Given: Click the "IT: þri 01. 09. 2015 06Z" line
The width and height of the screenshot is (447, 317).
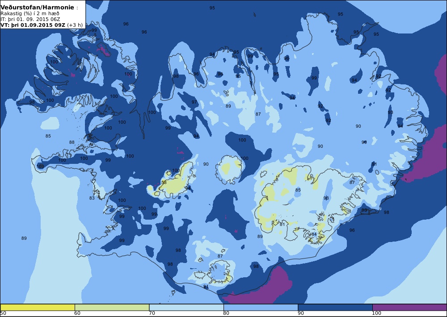Looking at the screenshot, I should point(30,19).
